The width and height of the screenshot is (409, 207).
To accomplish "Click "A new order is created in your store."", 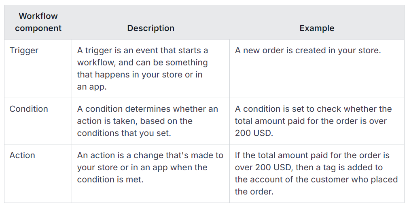I will tap(308, 50).
